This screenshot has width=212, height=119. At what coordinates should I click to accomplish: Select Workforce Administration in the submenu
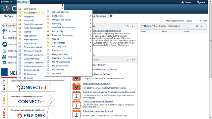pos(63,27)
